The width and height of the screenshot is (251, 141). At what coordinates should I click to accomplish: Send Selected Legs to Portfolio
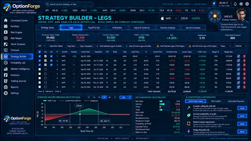[x=109, y=46]
